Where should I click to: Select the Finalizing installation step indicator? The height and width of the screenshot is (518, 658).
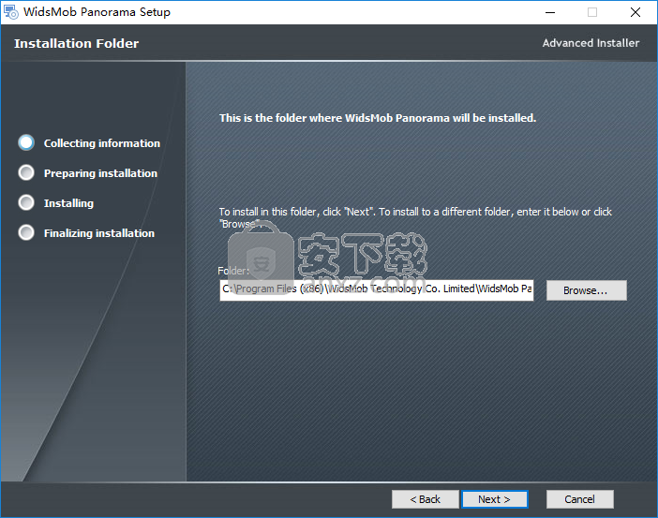tap(26, 232)
